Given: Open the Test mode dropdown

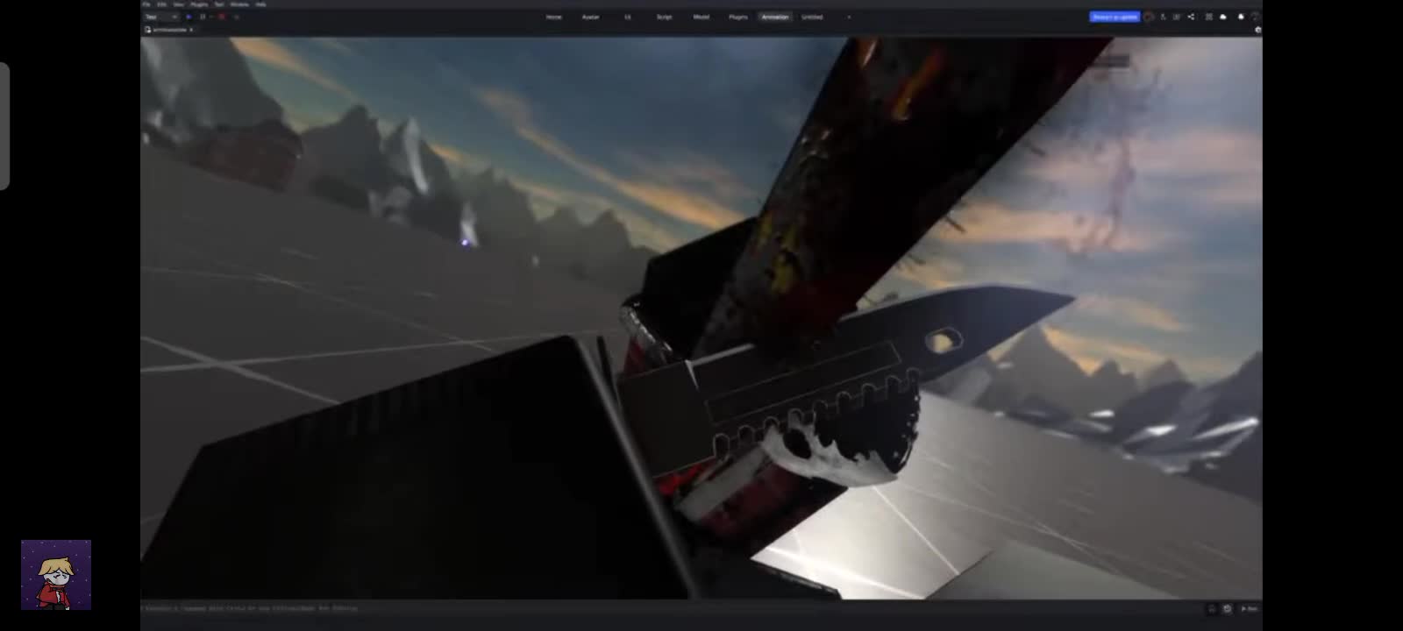Looking at the screenshot, I should coord(161,17).
